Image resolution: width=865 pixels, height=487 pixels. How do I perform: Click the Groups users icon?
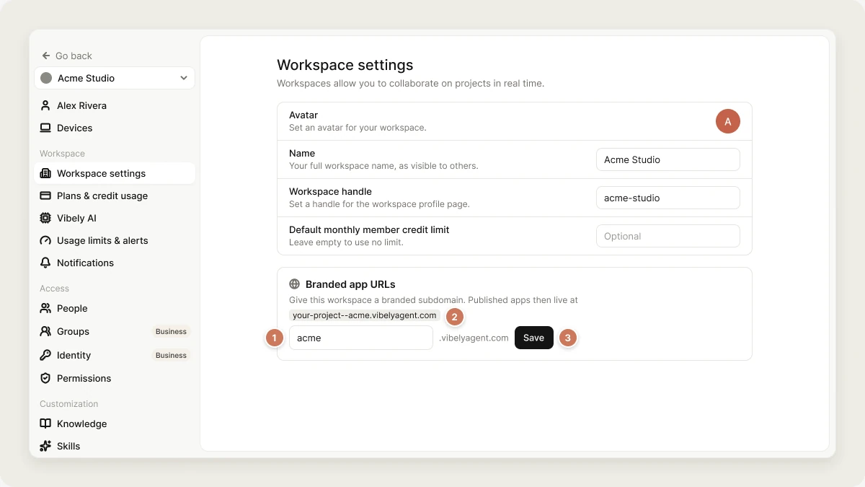(x=45, y=331)
